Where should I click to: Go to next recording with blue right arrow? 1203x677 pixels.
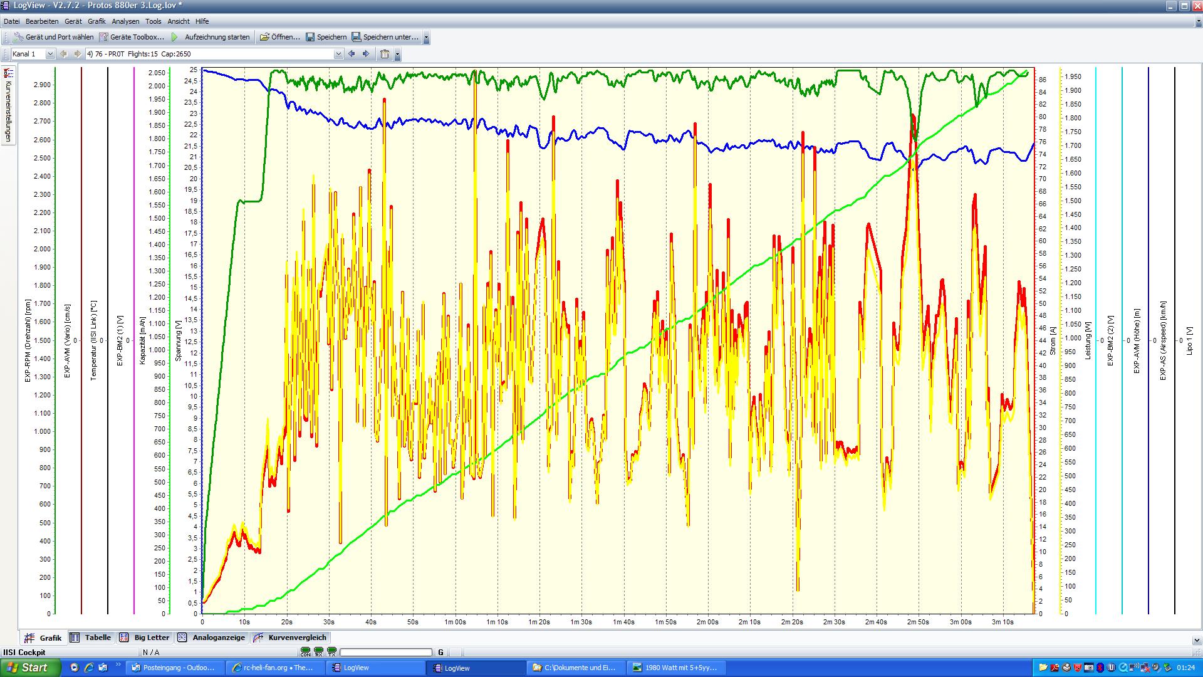point(367,54)
